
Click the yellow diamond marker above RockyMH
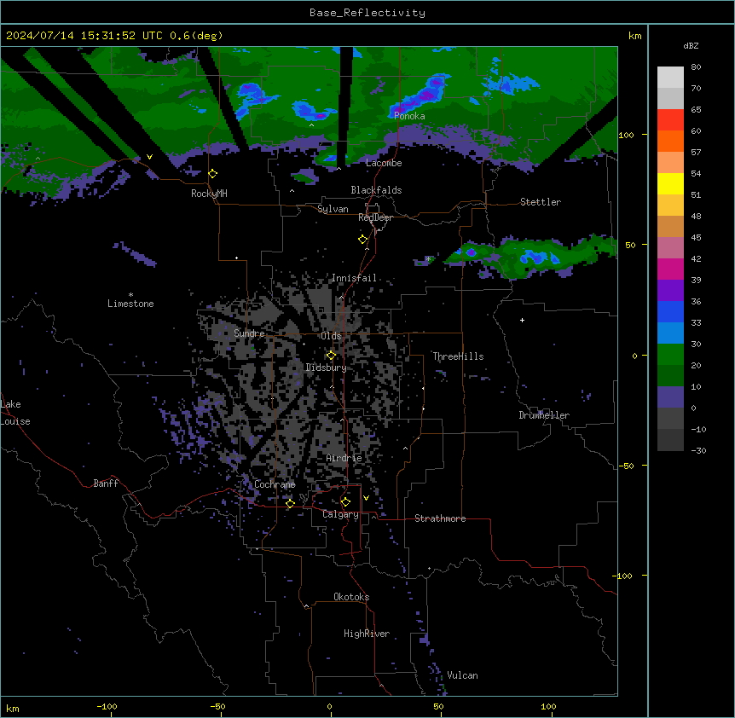(212, 174)
